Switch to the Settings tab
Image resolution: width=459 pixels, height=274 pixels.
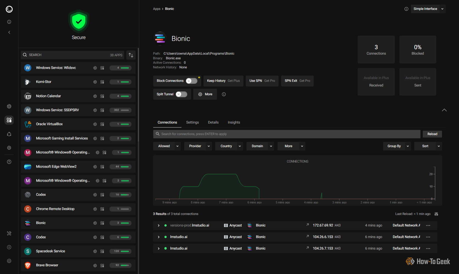coord(192,123)
